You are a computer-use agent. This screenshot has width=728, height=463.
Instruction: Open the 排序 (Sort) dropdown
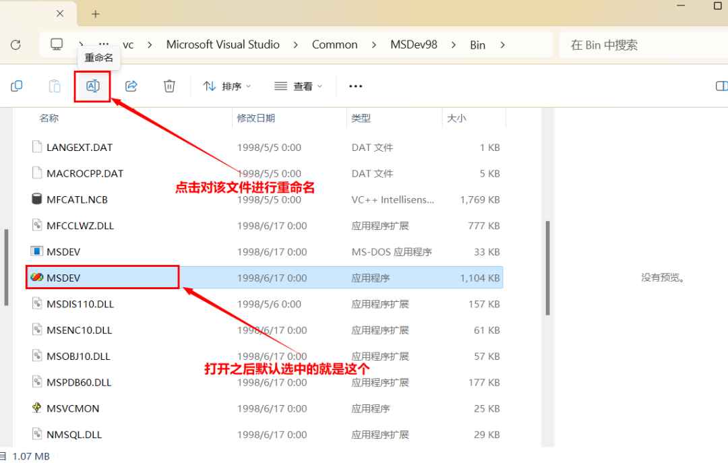tap(227, 86)
